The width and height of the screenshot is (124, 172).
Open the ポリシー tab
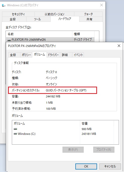[26, 55]
